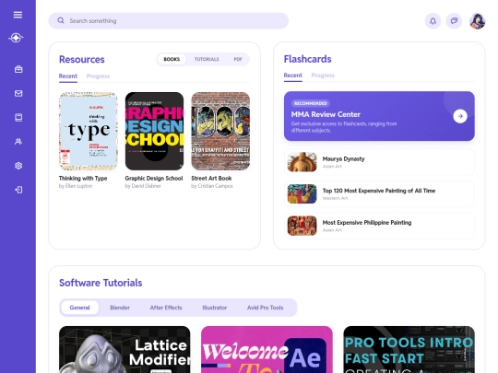The image size is (498, 373).
Task: Switch Resources to TUTORIALS
Action: [x=207, y=59]
